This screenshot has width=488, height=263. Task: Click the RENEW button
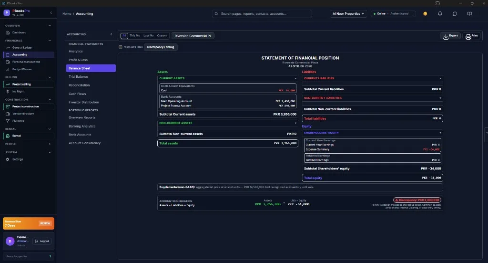click(45, 223)
